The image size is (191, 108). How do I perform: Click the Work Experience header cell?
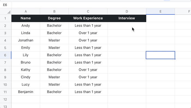click(88, 18)
